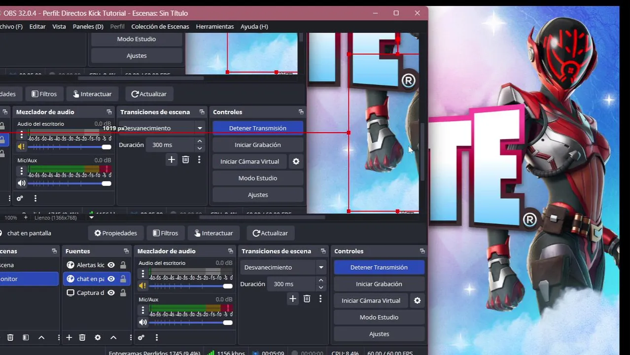Click the Escenas dock float icon in lower panel

tap(54, 251)
